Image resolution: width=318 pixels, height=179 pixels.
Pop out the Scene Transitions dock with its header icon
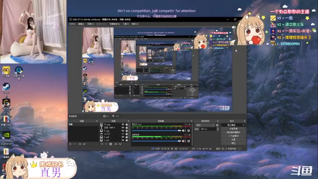(218, 121)
